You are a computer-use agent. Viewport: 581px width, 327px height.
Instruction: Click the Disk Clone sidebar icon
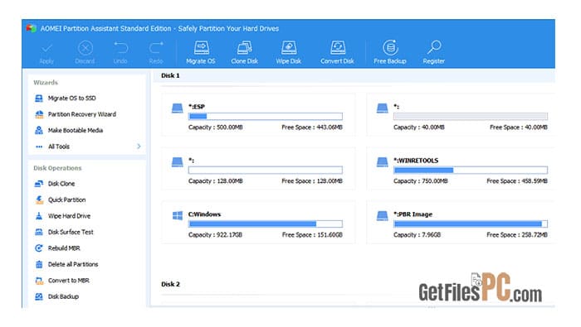39,184
